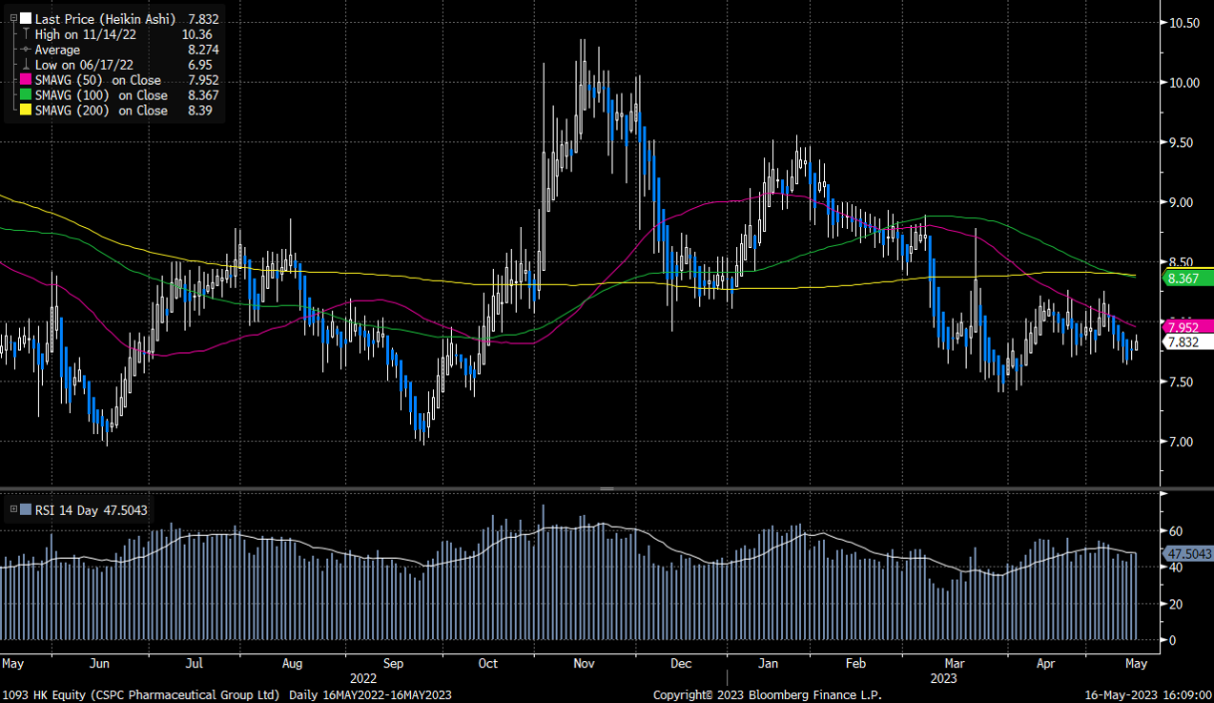Click the 2023 year label on time axis

[942, 678]
